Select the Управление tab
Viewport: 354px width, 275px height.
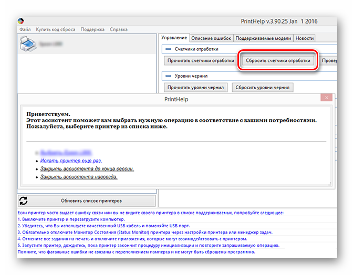[x=174, y=38]
